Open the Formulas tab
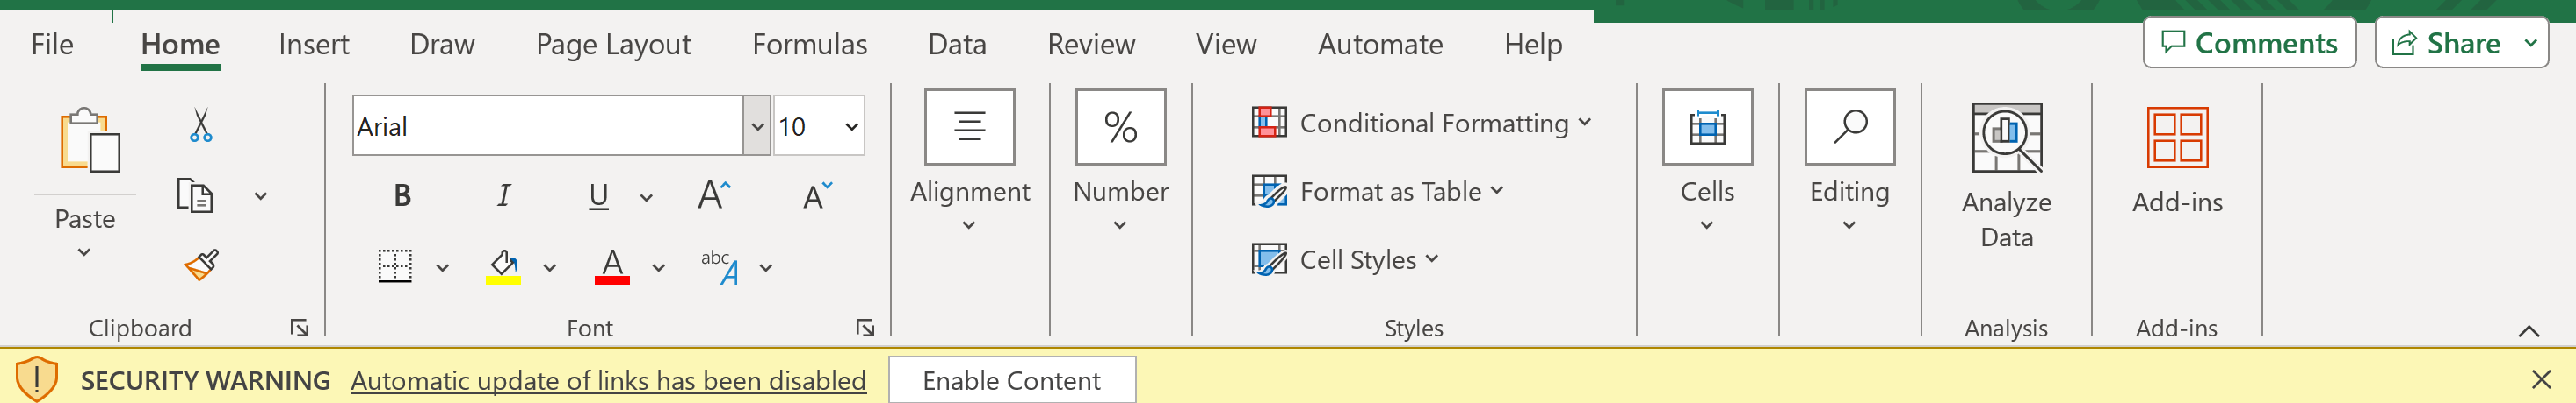The width and height of the screenshot is (2576, 403). pos(809,45)
